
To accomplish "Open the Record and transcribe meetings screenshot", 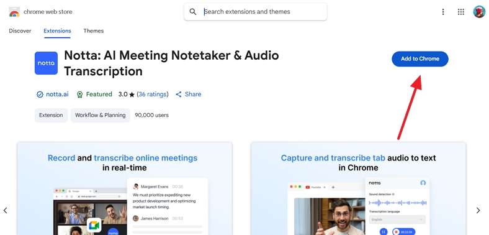I will point(125,189).
